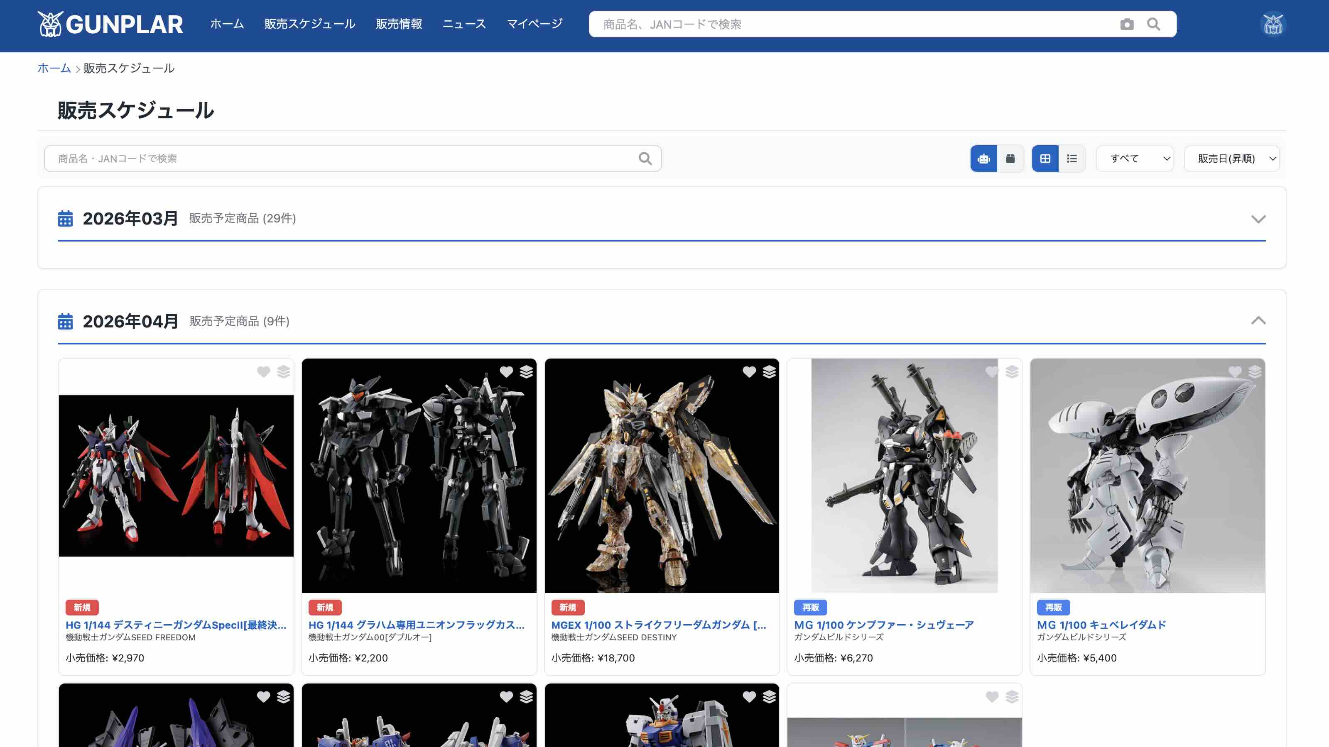Add MG ケンプファー・シュヴェーア to collection stack
The image size is (1329, 747).
click(1012, 372)
